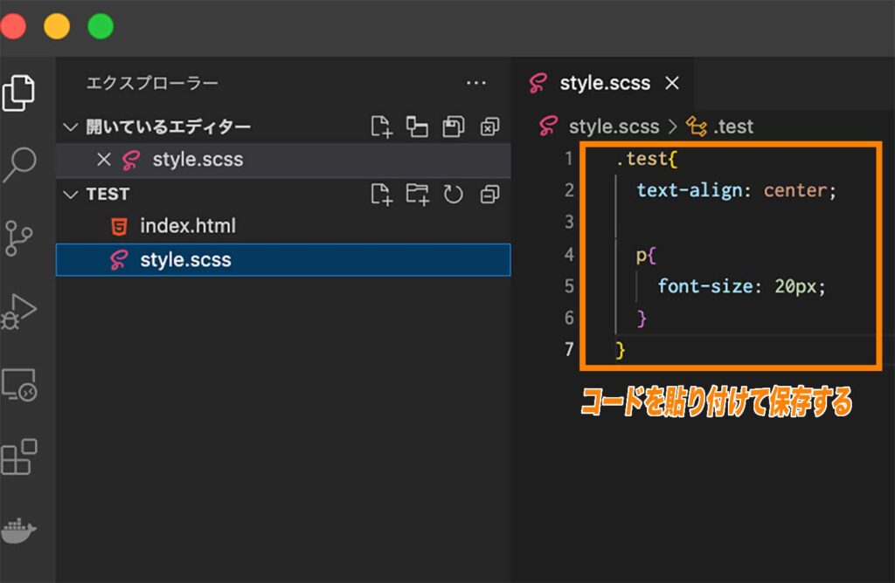
Task: Collapse the 開いているエディター section
Action: 71,127
